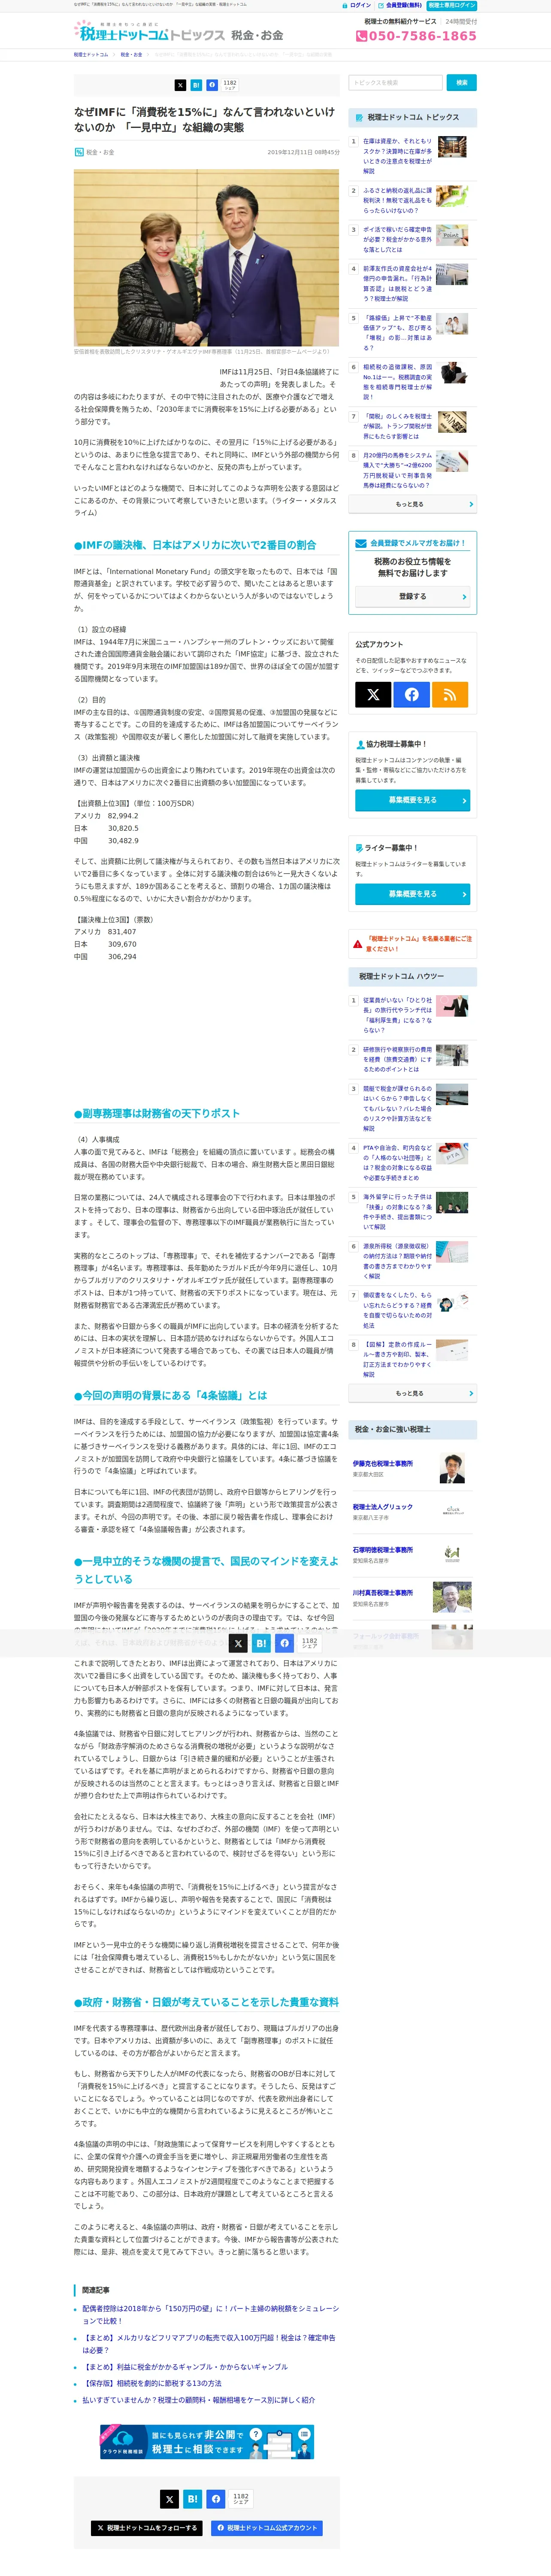Share on Facebook in the floating share bar
This screenshot has height=2576, width=551.
[x=285, y=1643]
